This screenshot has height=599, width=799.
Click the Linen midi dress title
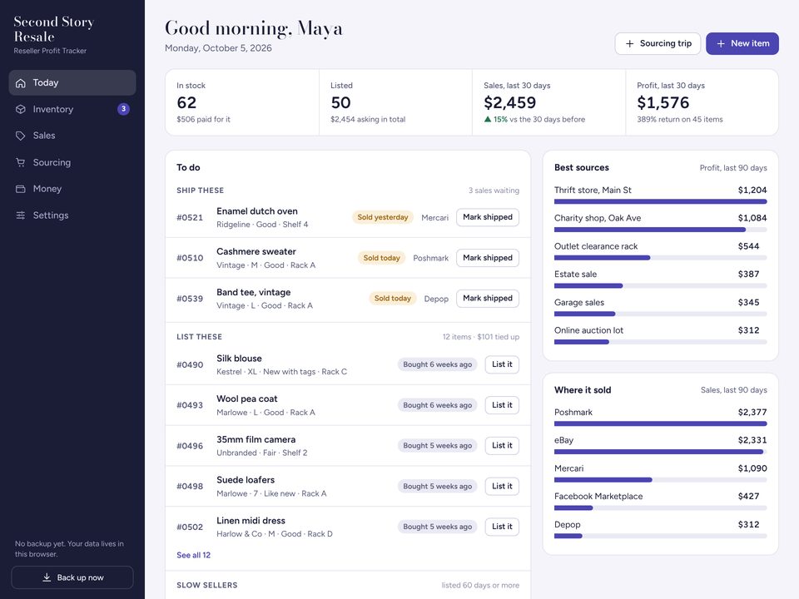click(x=251, y=521)
